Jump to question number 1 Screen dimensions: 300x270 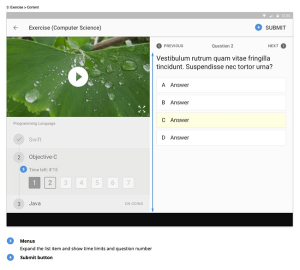point(34,183)
